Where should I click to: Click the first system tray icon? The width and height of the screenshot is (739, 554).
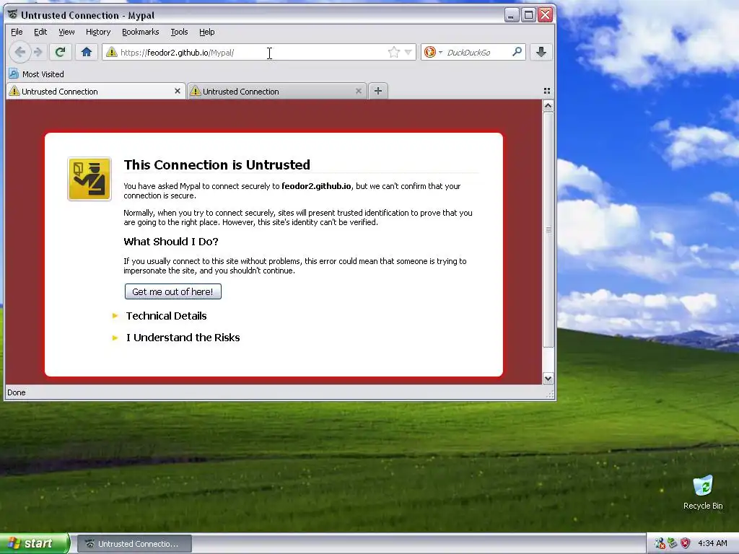coord(660,543)
